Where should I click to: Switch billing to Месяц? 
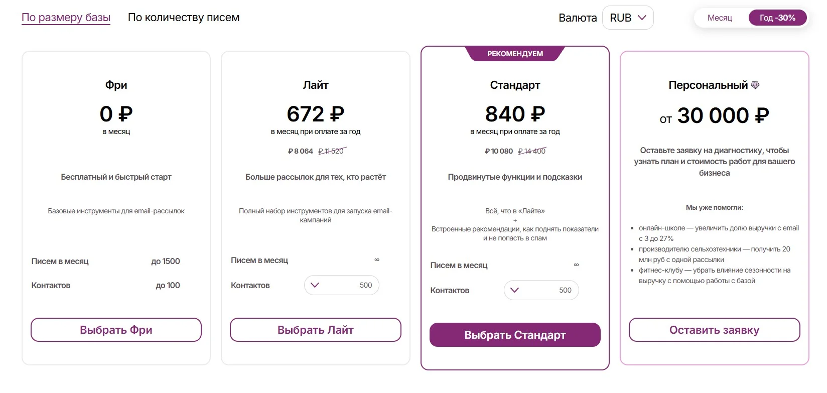click(x=720, y=18)
